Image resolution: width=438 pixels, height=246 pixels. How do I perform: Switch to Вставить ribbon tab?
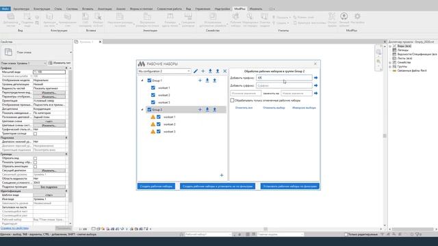coord(88,9)
